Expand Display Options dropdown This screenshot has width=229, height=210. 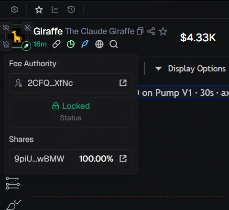[x=190, y=69]
